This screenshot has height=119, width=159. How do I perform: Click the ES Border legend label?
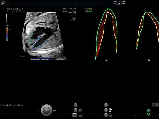pos(88,9)
